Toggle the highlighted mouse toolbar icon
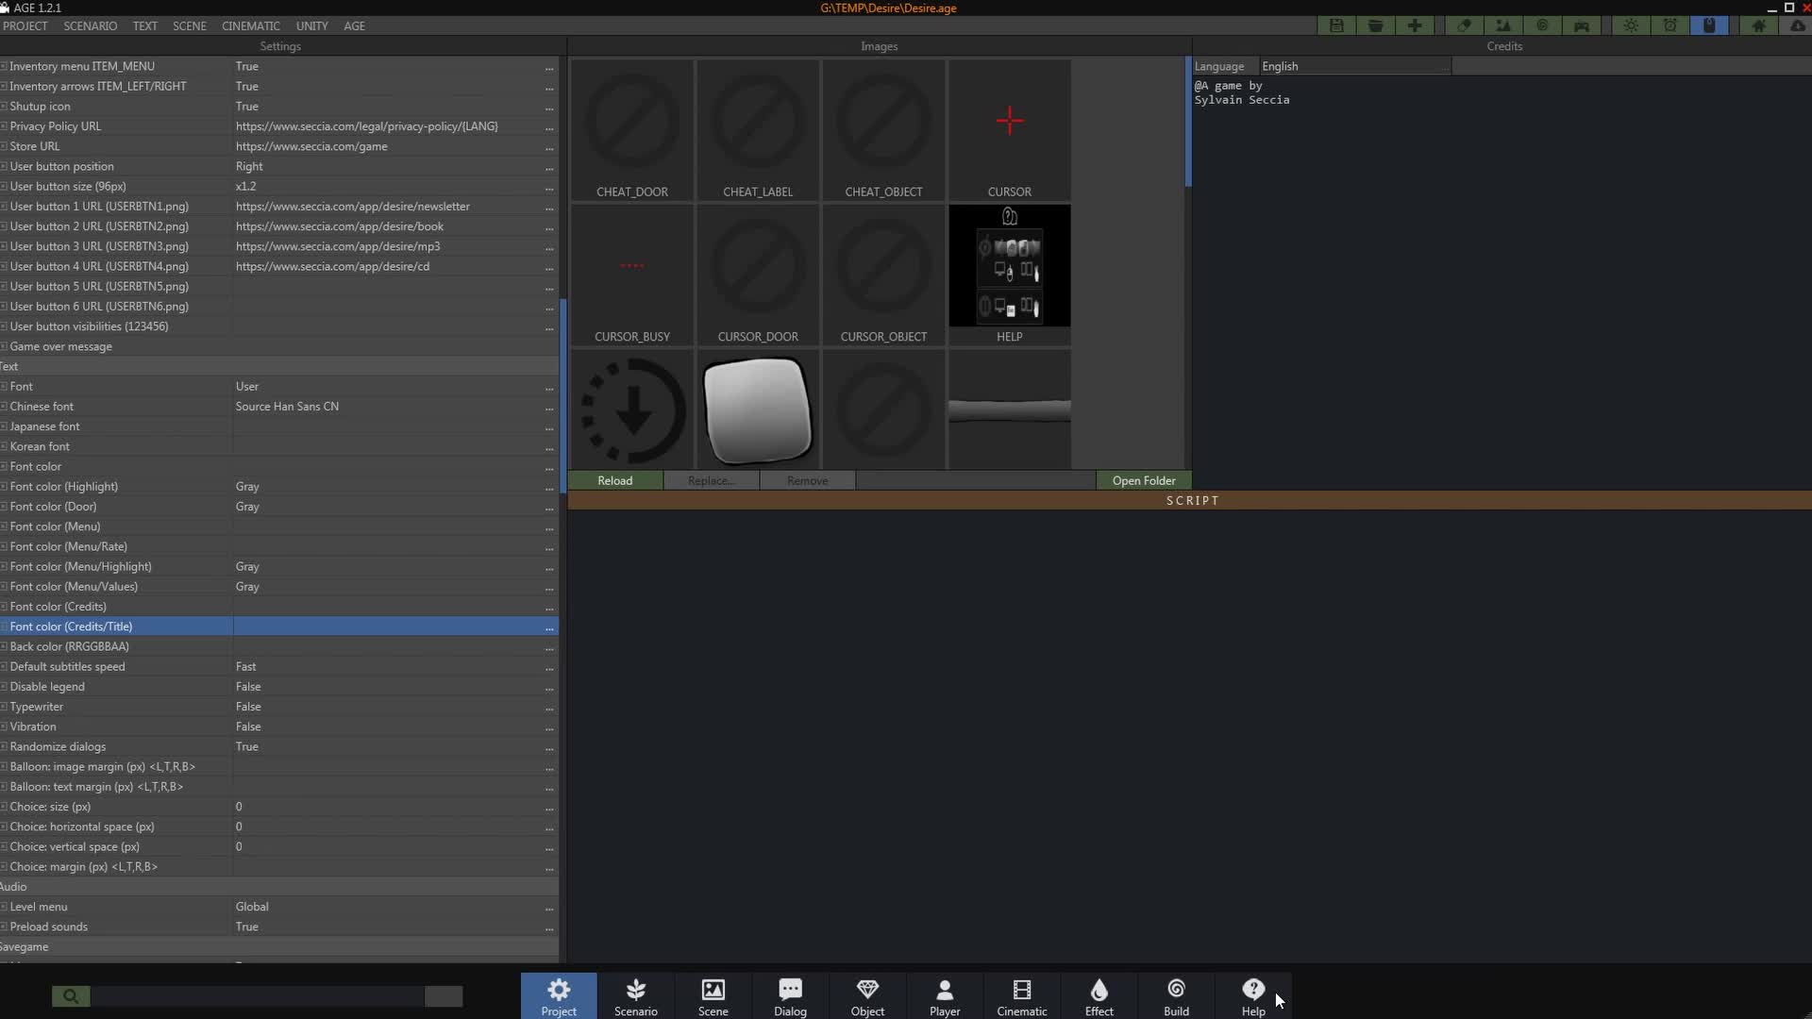This screenshot has height=1019, width=1812. coord(1709,25)
